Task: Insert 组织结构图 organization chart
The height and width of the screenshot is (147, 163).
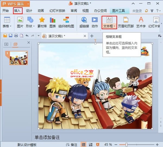Action: pos(66,20)
